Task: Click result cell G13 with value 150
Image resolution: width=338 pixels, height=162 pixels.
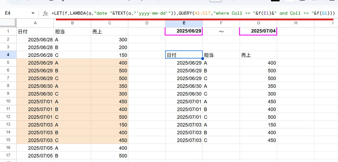Action: point(258,125)
